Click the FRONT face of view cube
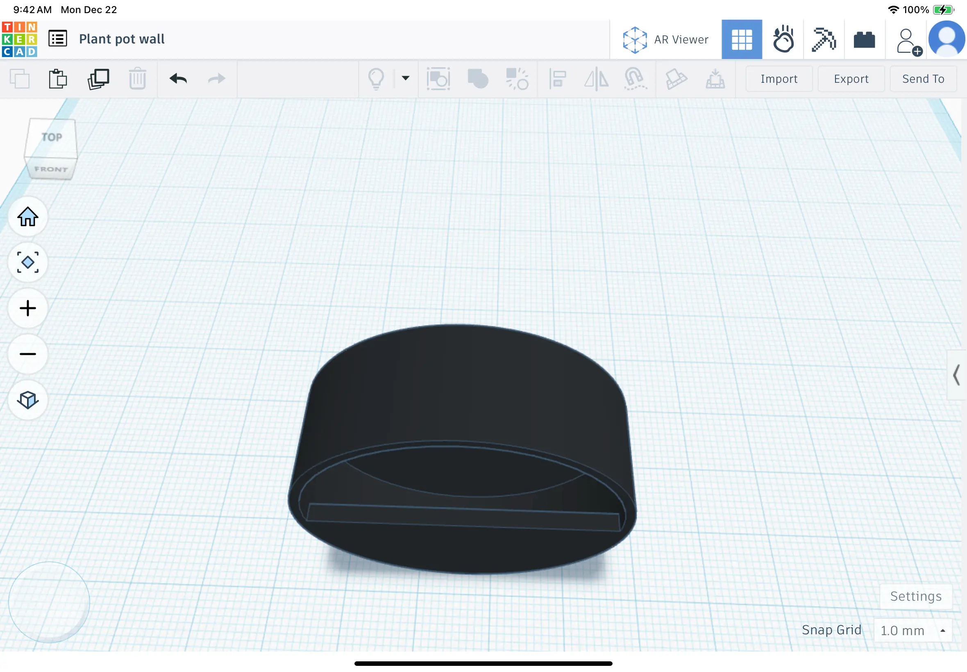 [x=51, y=169]
